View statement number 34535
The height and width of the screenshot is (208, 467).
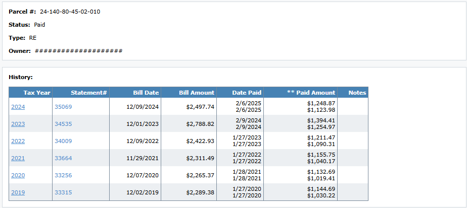point(63,124)
